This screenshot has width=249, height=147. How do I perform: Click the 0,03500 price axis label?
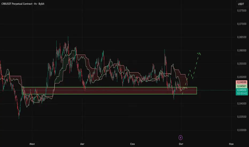pyautogui.click(x=242, y=117)
